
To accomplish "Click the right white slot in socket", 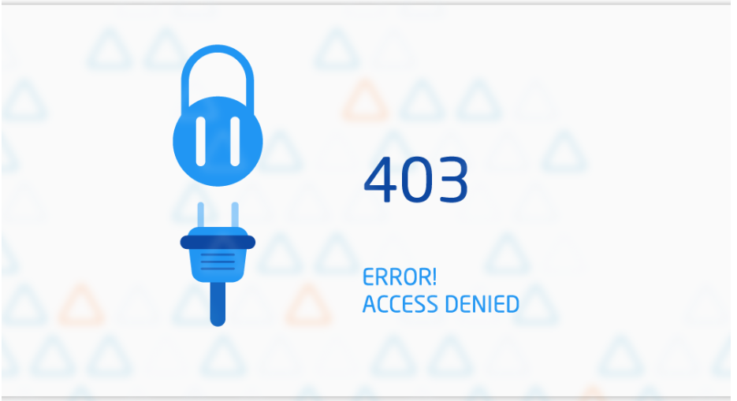I will click(x=235, y=141).
